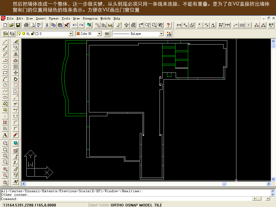Open the Modify menu
The width and height of the screenshot is (276, 207).
coord(105,19)
